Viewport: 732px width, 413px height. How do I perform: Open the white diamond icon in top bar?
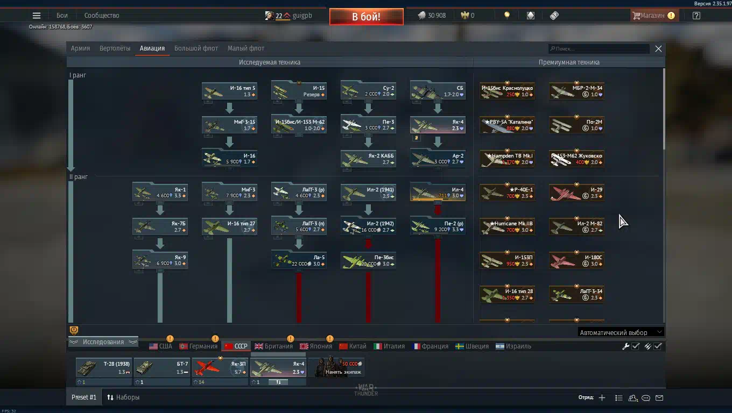[x=531, y=16]
